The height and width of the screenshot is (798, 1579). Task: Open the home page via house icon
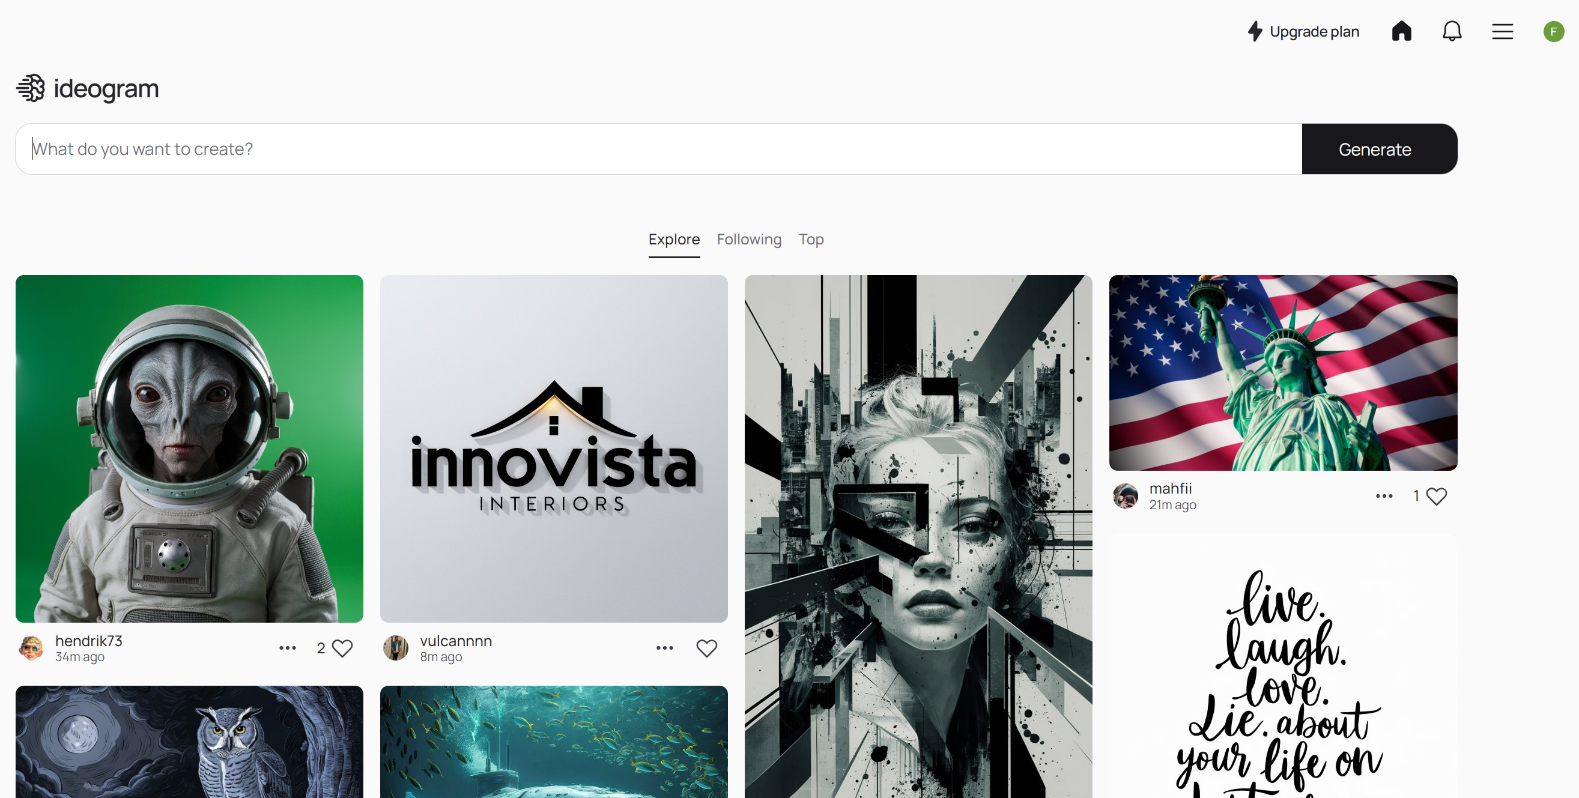tap(1401, 31)
